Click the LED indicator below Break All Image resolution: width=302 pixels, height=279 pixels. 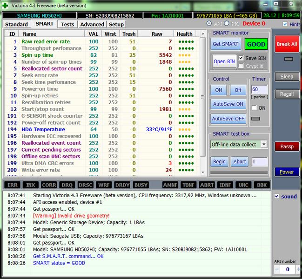point(289,59)
